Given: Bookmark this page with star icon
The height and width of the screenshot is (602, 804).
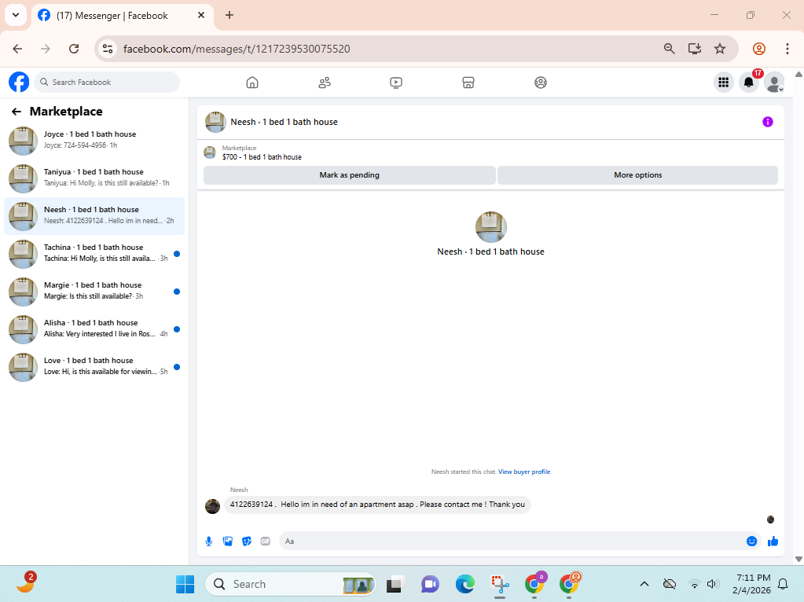Looking at the screenshot, I should point(720,49).
